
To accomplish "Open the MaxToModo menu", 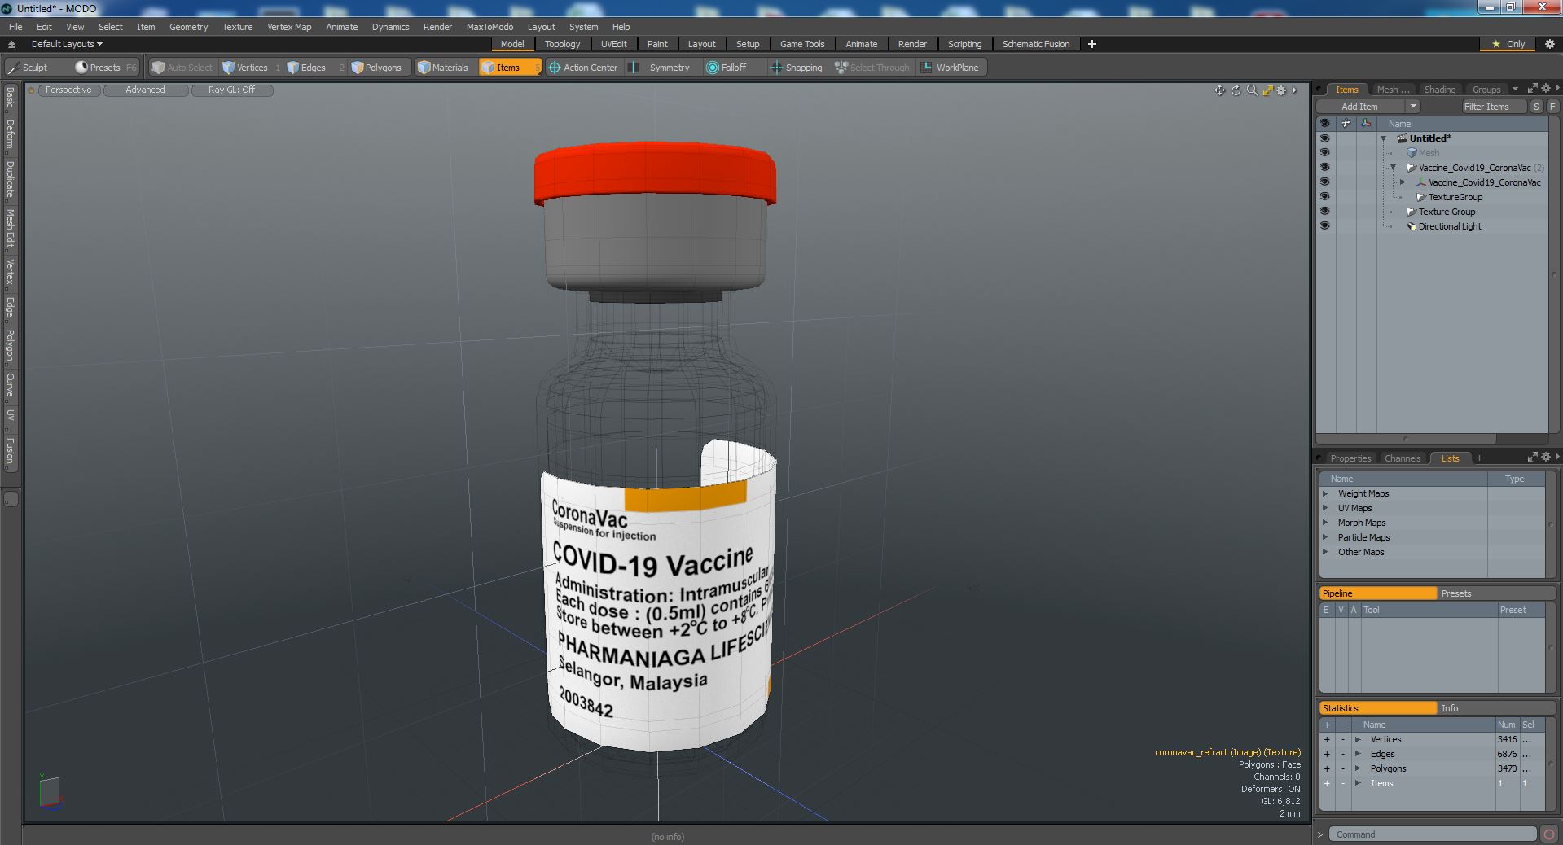I will click(x=490, y=27).
